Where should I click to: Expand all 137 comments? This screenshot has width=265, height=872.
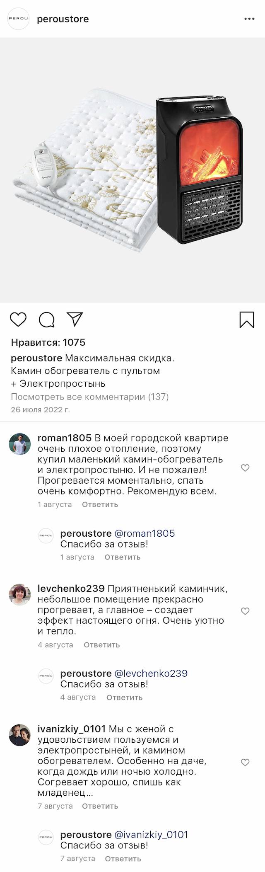coord(90,397)
